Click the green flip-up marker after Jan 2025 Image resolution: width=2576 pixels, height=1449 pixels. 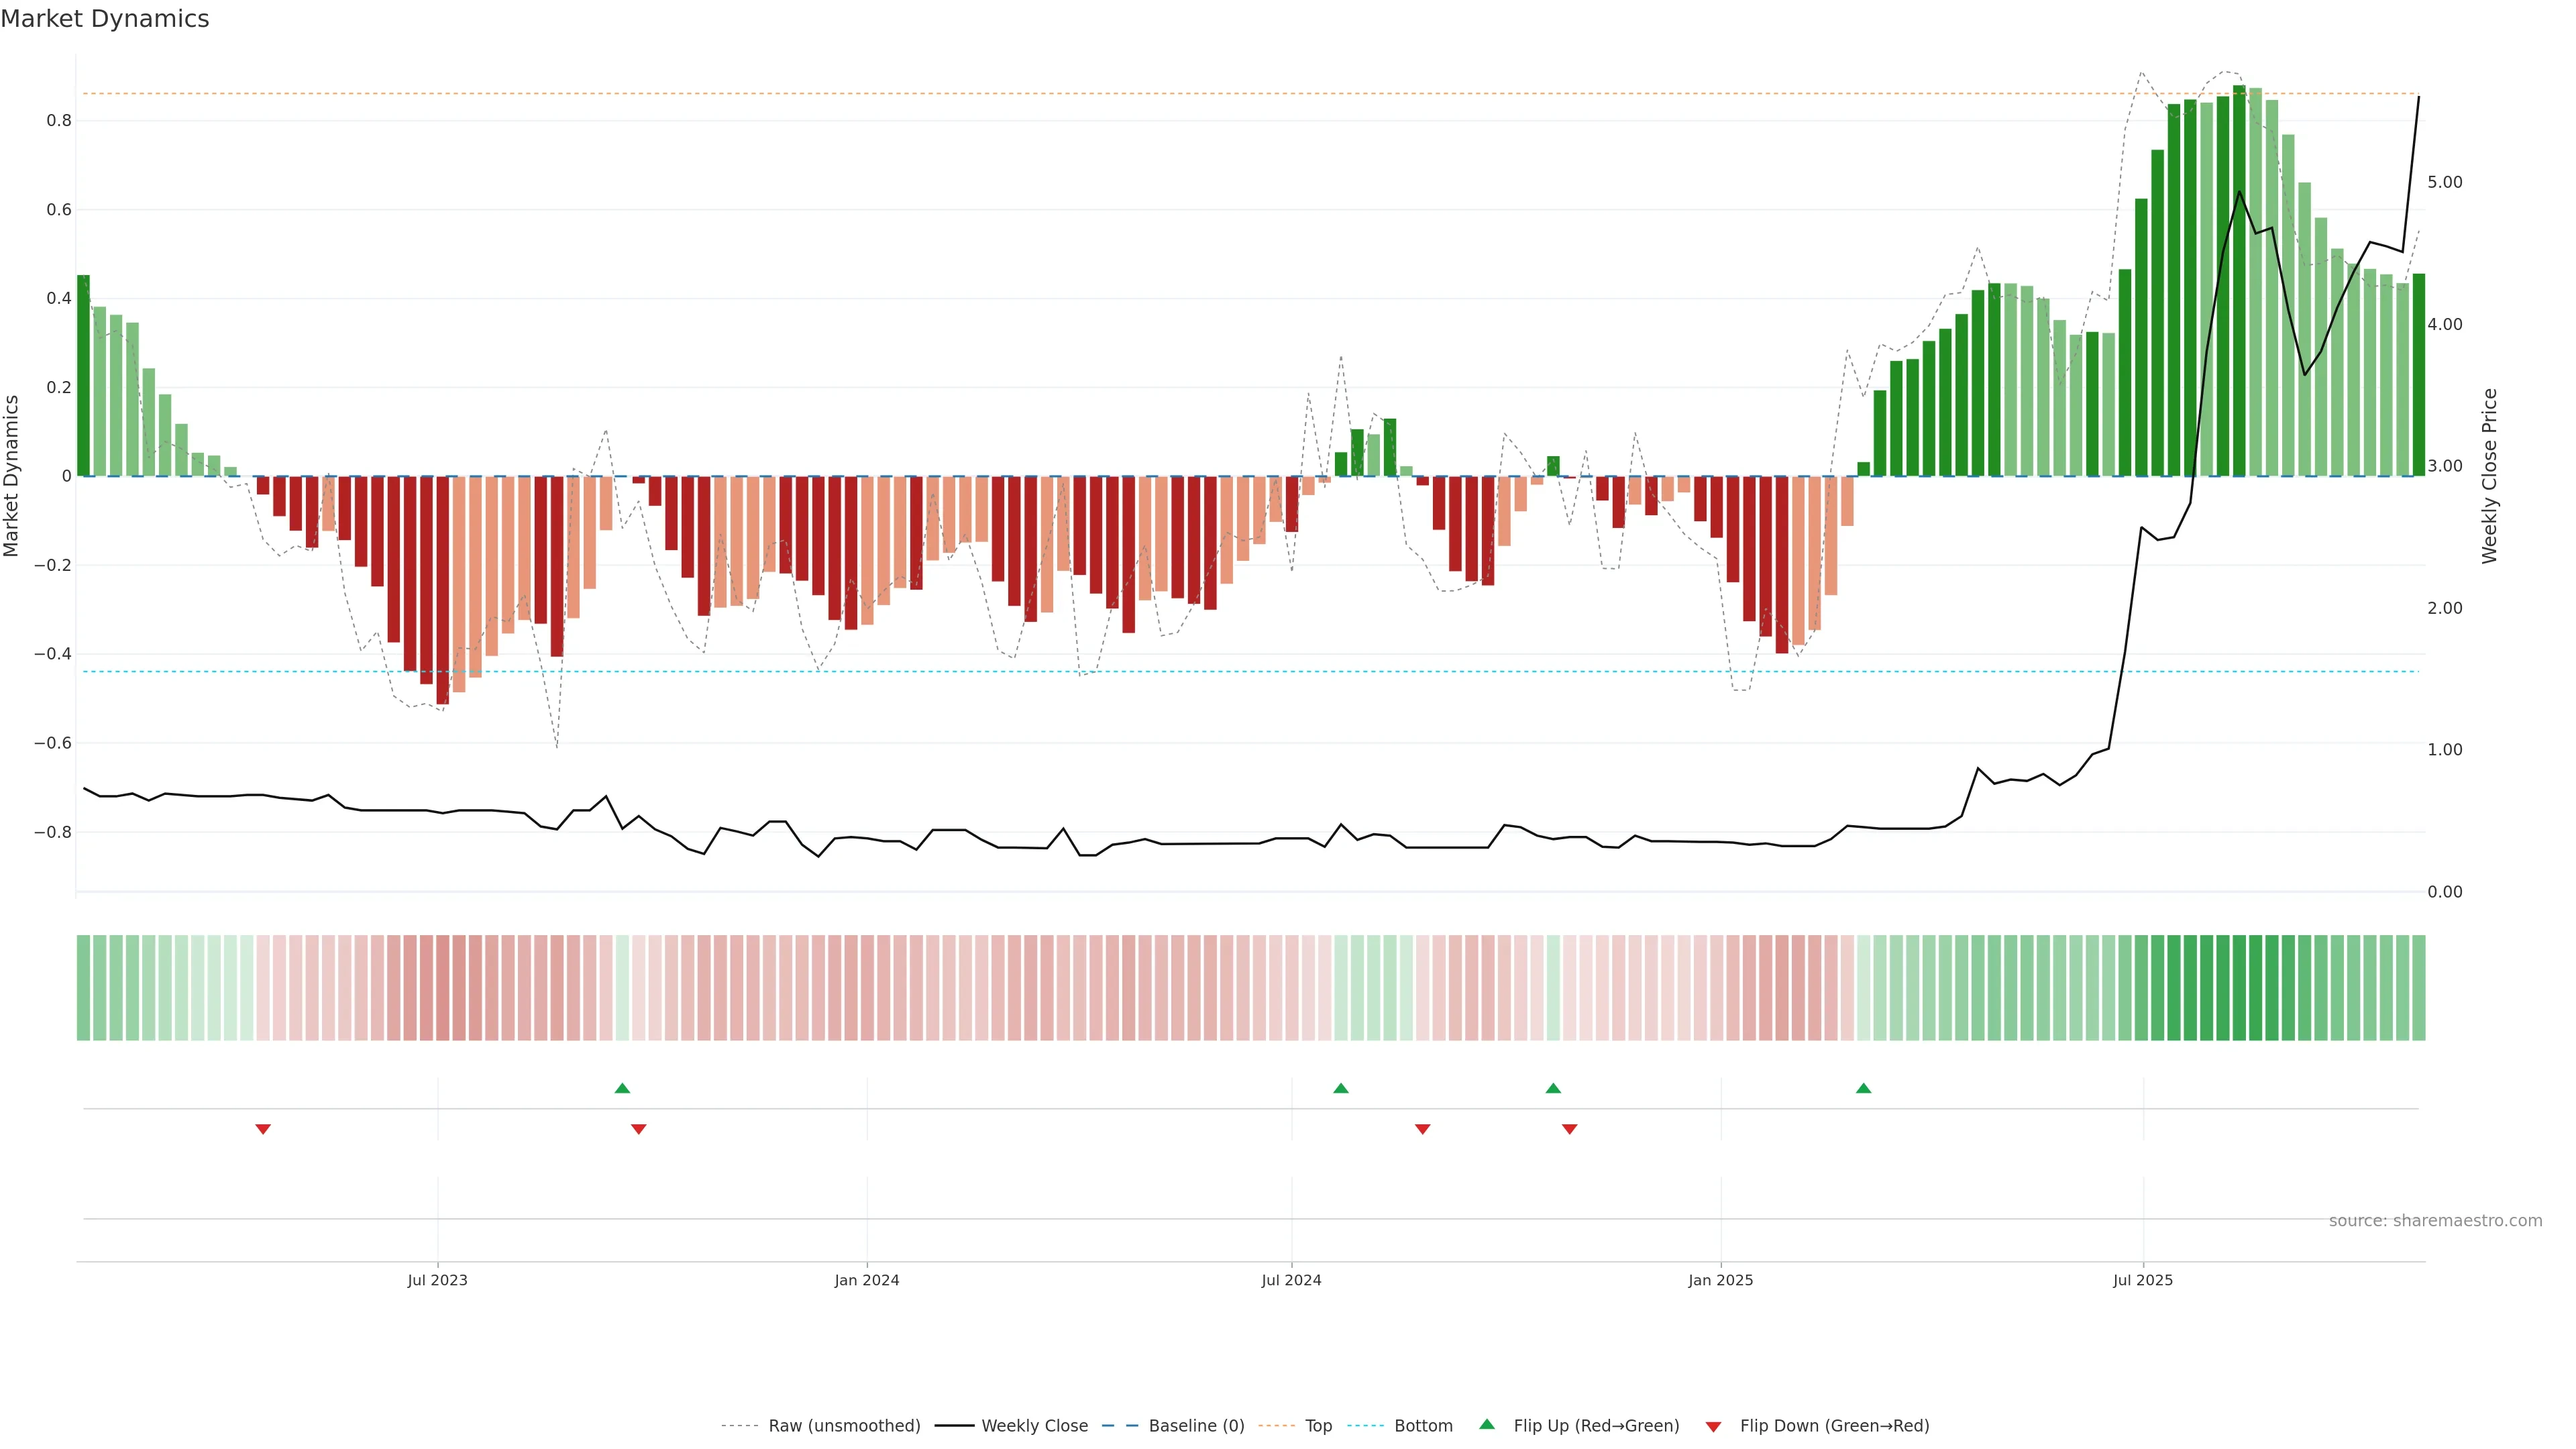[1863, 1088]
